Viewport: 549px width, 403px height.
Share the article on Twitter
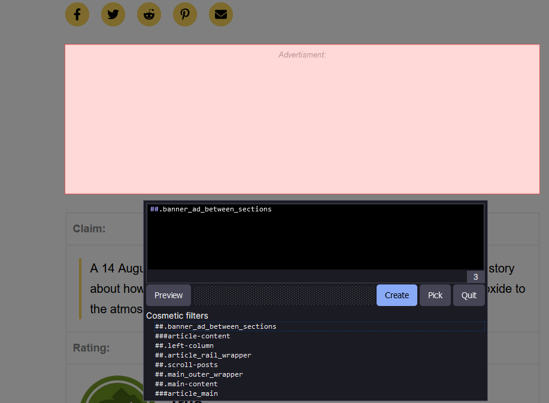point(113,14)
